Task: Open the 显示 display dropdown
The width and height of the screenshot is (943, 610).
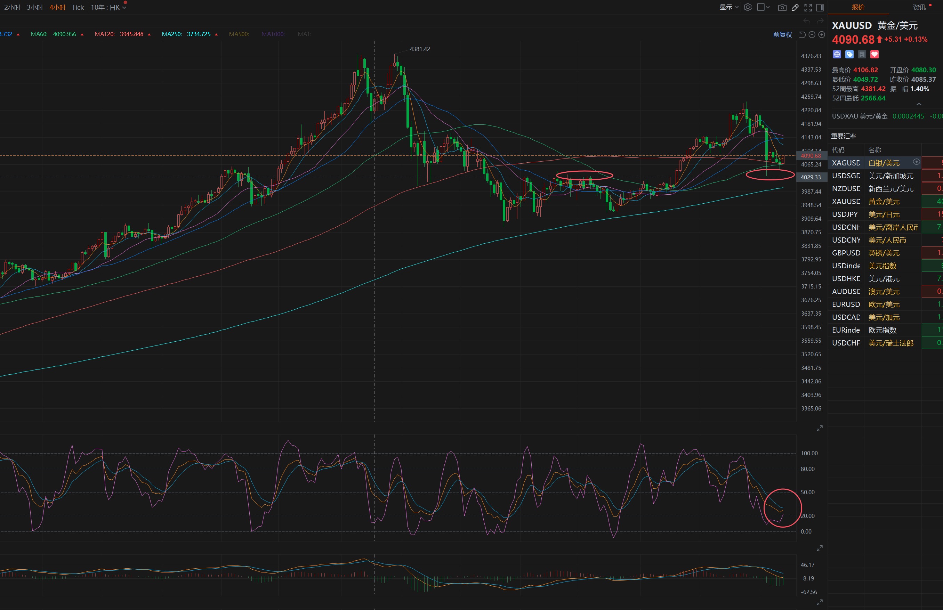Action: pos(728,7)
